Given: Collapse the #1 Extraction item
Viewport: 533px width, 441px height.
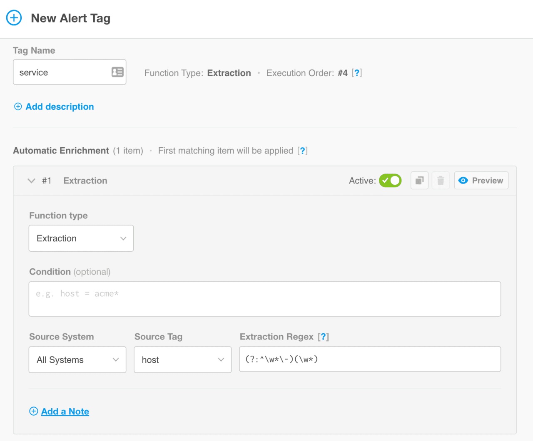Looking at the screenshot, I should pos(31,181).
